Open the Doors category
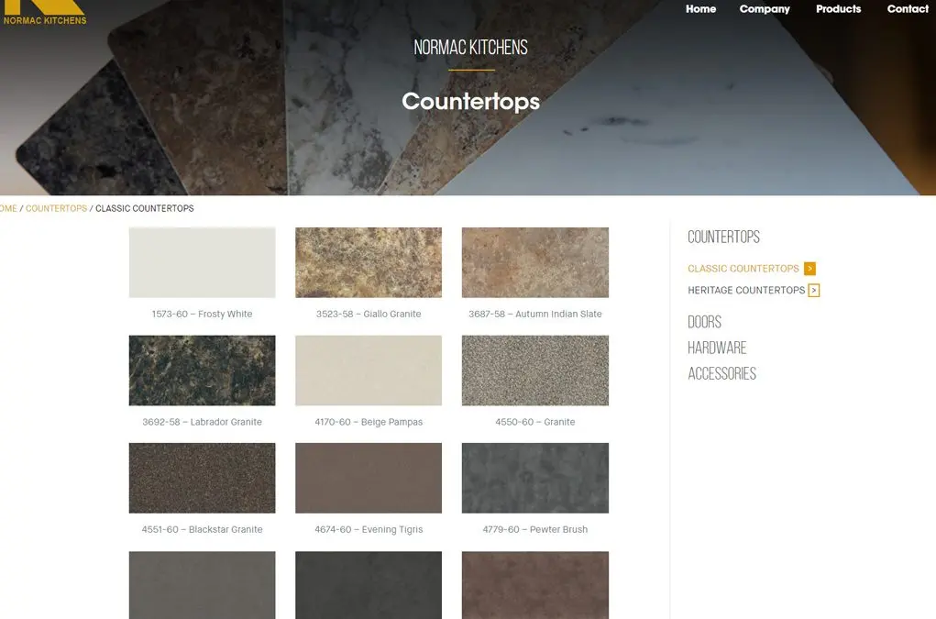 (704, 322)
